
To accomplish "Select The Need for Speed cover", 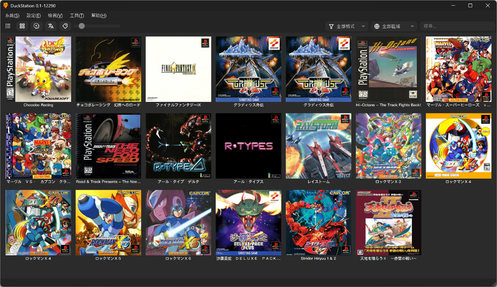I will click(x=108, y=146).
